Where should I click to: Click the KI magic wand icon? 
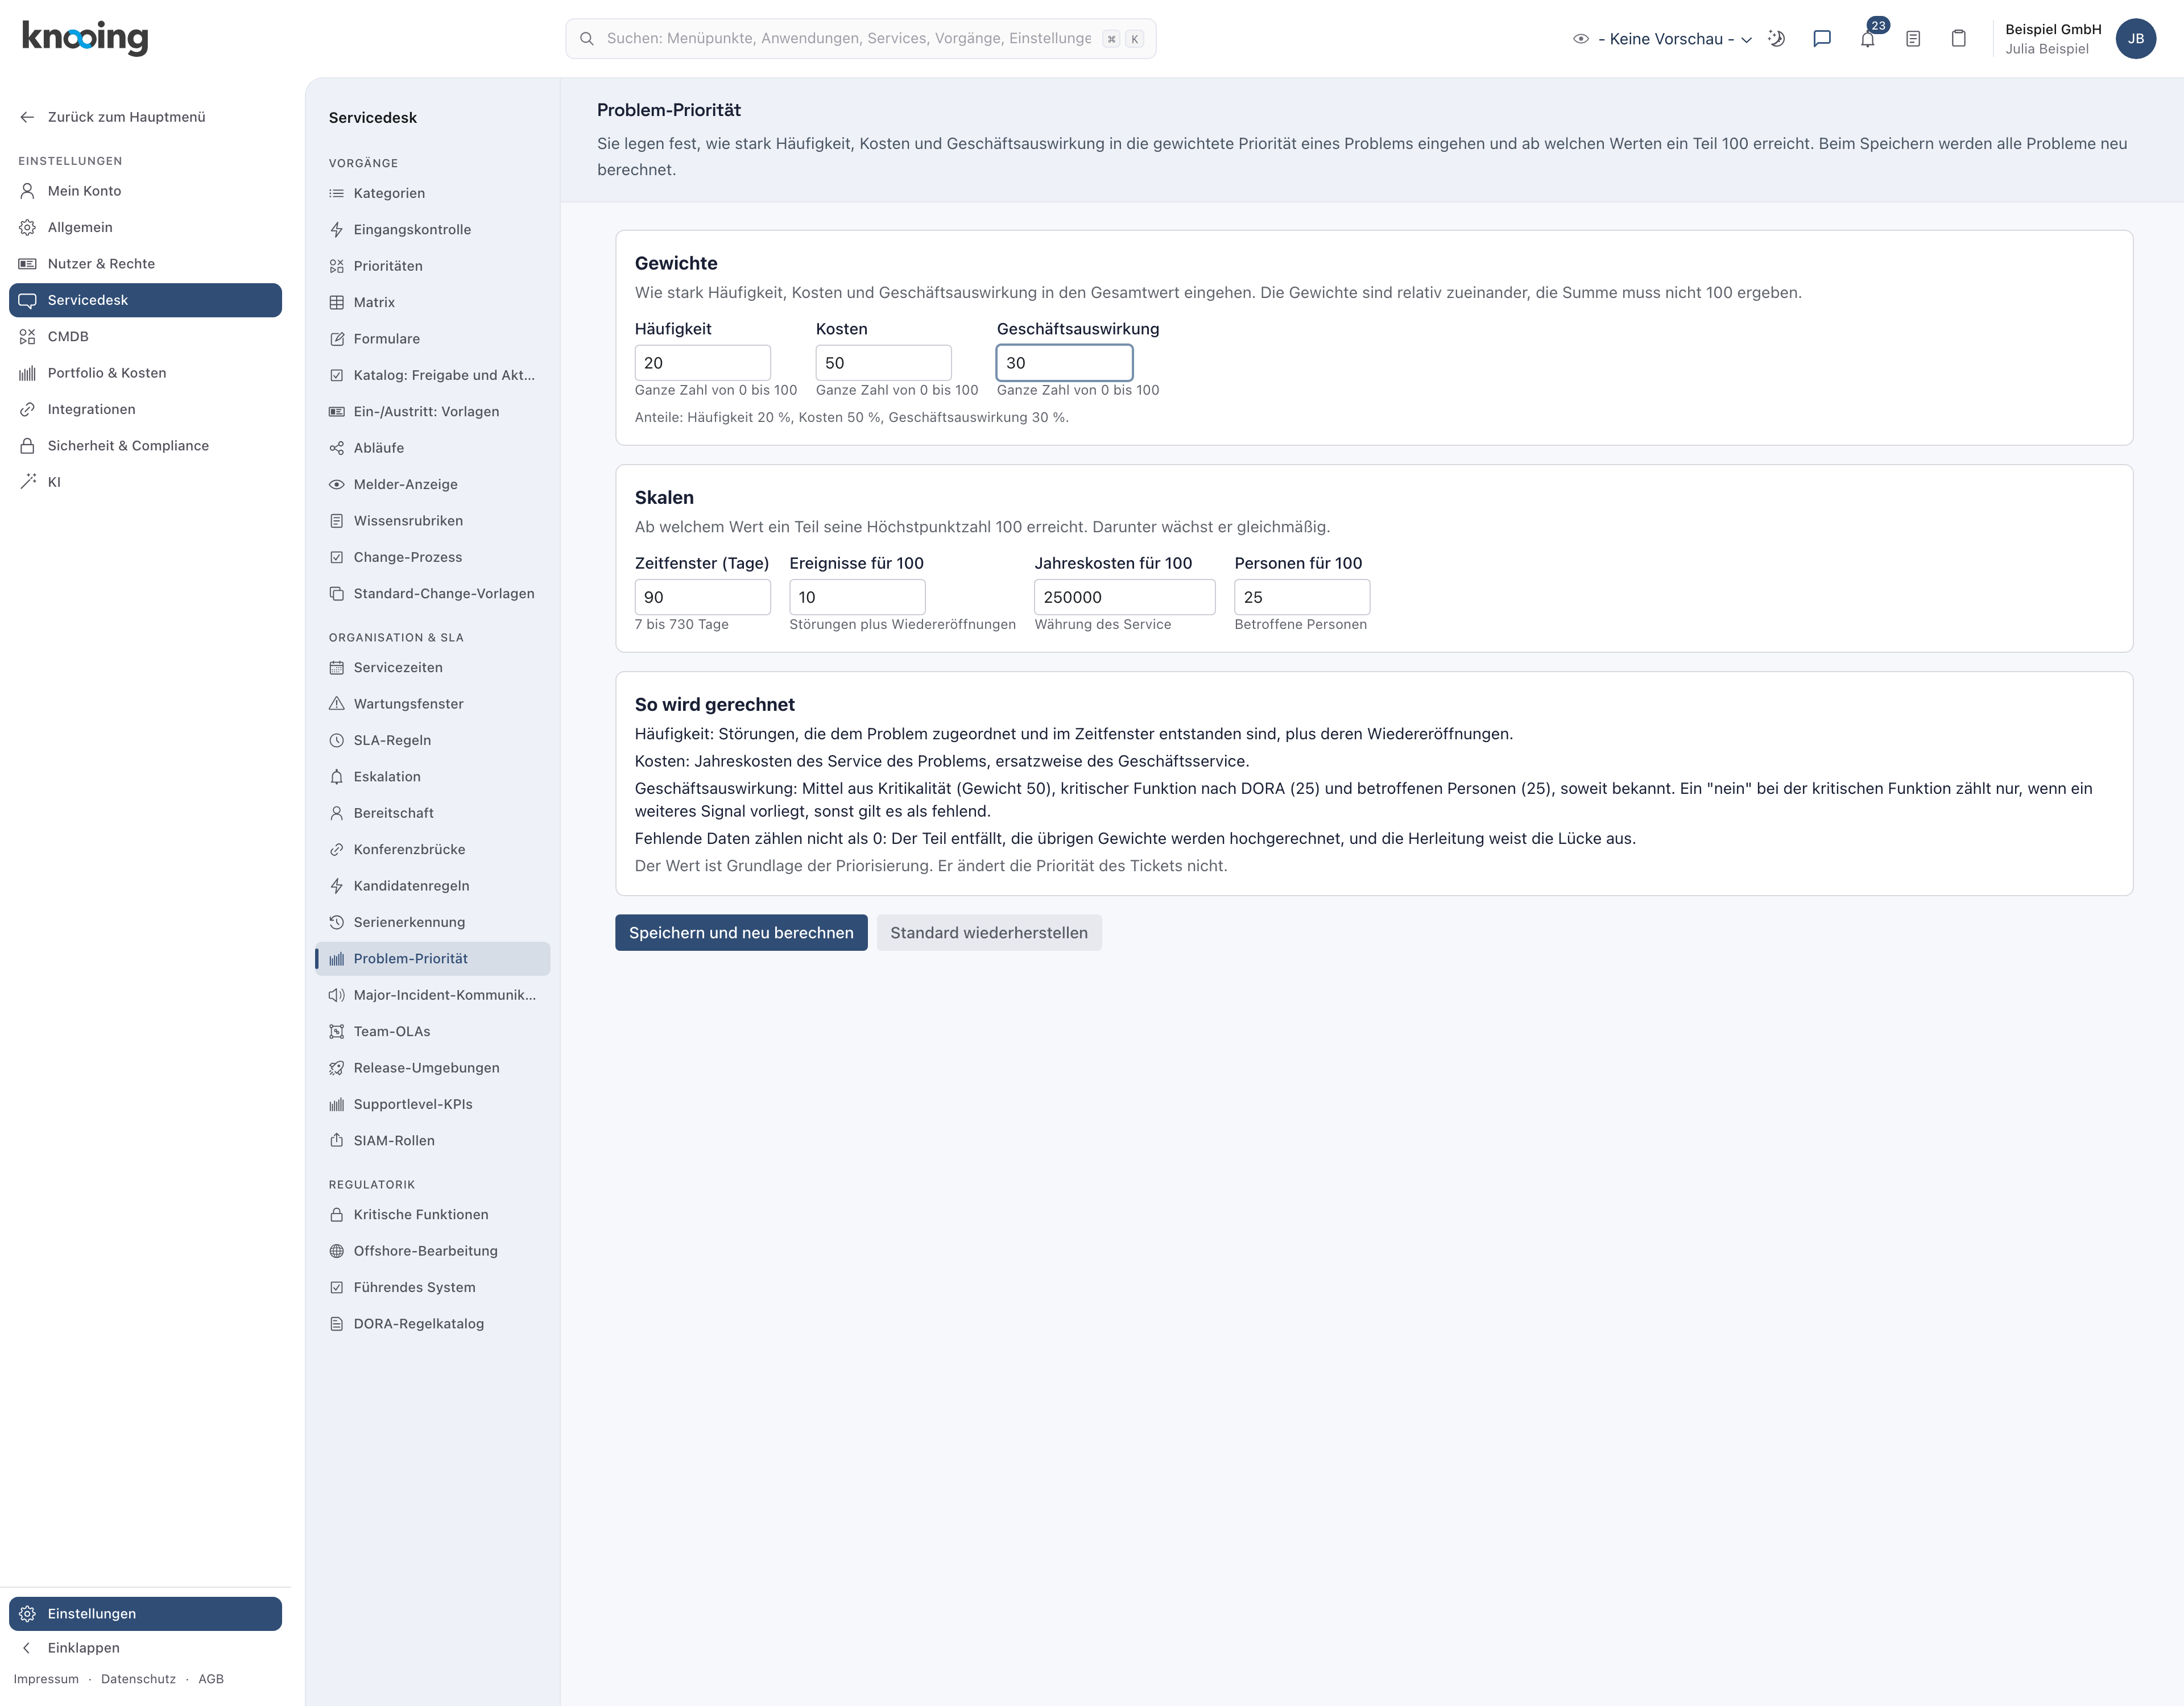coord(28,482)
